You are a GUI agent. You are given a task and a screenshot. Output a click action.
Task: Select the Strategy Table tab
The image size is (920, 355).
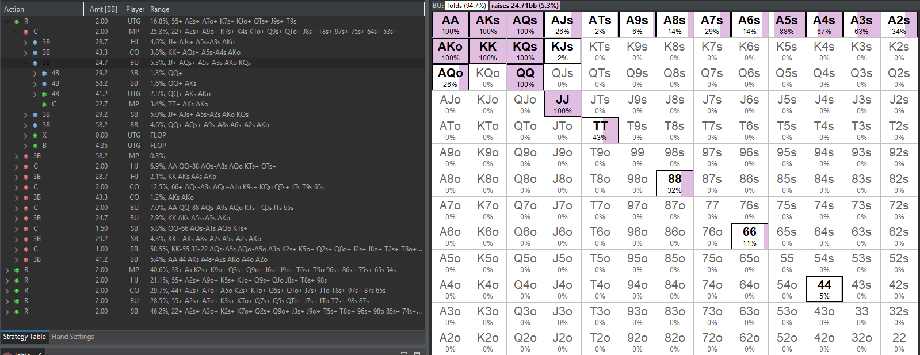(x=24, y=337)
